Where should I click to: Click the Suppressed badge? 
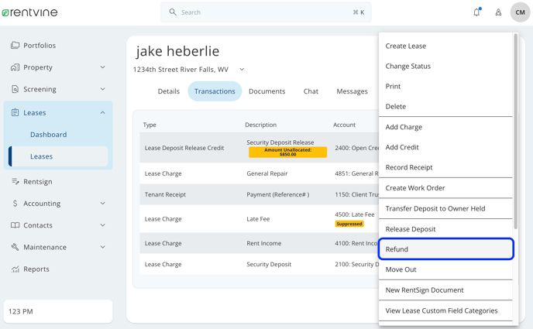(349, 224)
